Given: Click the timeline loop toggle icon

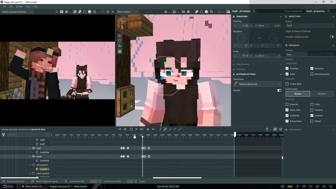Looking at the screenshot, I should pyautogui.click(x=275, y=129).
